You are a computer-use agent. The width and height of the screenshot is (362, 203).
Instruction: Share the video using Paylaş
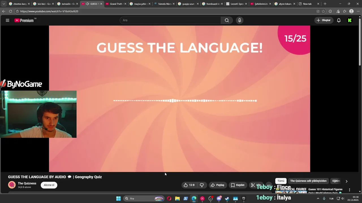pos(217,185)
